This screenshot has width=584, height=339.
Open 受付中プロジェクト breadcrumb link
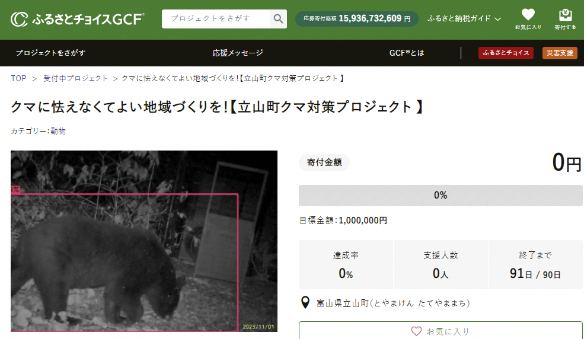click(75, 78)
